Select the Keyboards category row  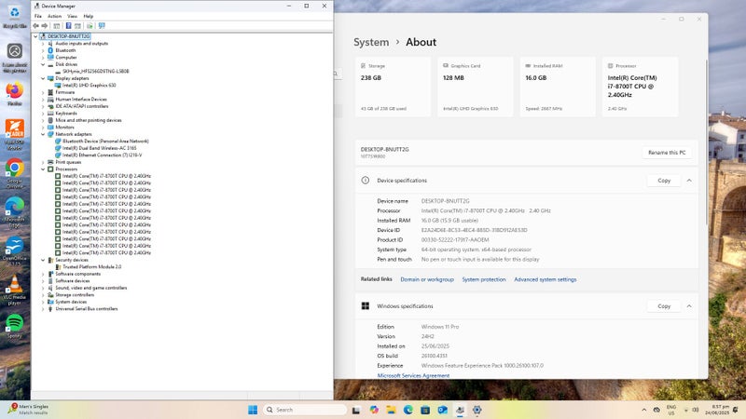[66, 114]
